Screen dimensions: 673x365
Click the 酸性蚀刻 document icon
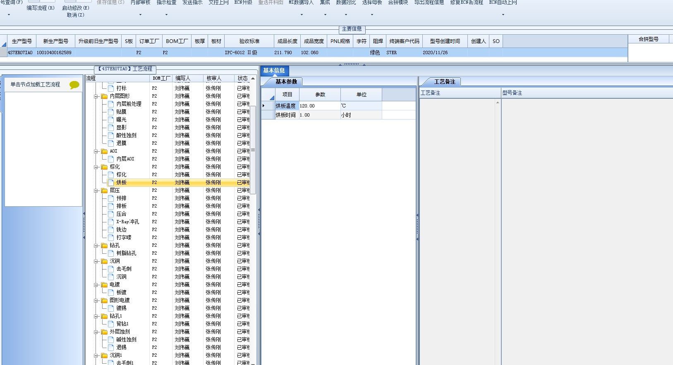[111, 135]
